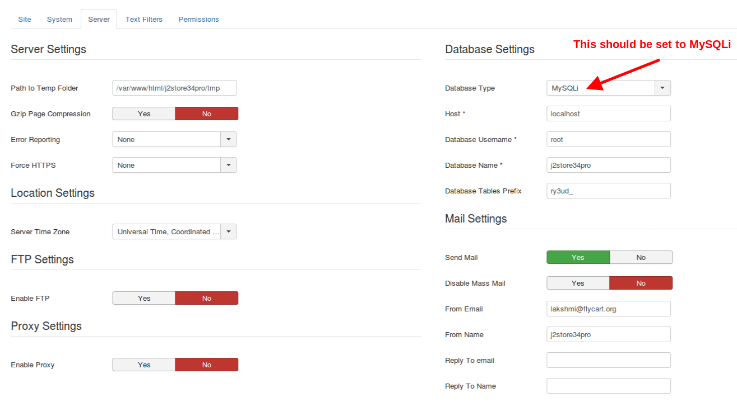
Task: Switch to the Site tab
Action: click(x=24, y=19)
